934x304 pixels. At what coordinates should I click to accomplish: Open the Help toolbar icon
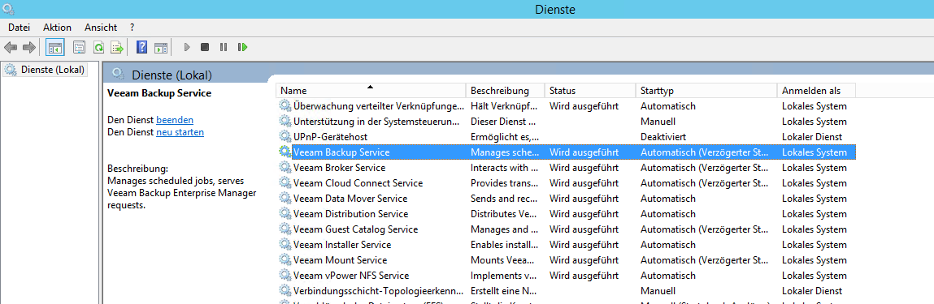coord(141,47)
